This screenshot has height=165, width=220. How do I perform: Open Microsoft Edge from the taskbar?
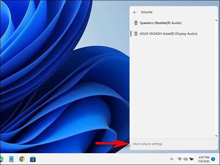(x=1, y=159)
